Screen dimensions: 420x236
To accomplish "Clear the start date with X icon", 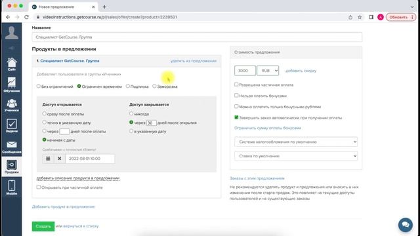I will [60, 159].
